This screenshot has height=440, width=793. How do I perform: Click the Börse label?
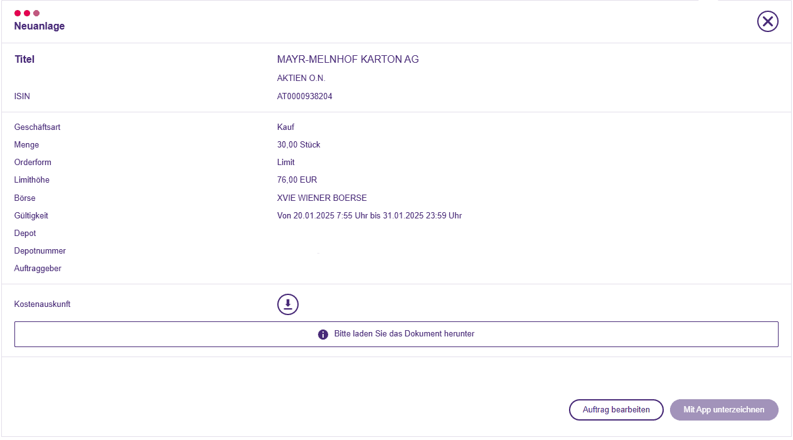25,198
